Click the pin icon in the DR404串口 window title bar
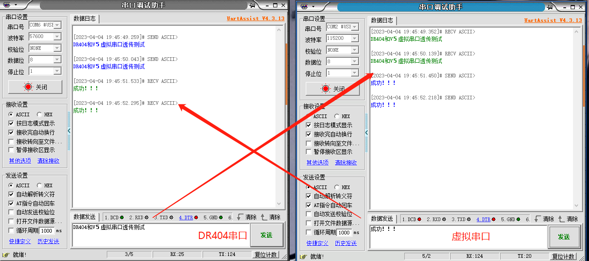Image resolution: width=589 pixels, height=261 pixels. tap(253, 5)
